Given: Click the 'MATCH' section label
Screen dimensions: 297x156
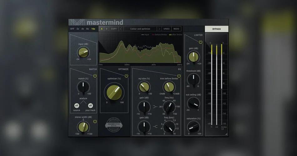Looking at the screenshot, I should [x=93, y=69].
